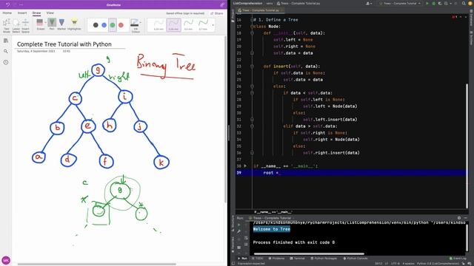Open the Python Console tab
The image size is (474, 266).
pyautogui.click(x=355, y=259)
